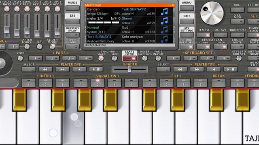Click Player One play/stop button
This screenshot has width=259, height=145.
pyautogui.click(x=96, y=69)
